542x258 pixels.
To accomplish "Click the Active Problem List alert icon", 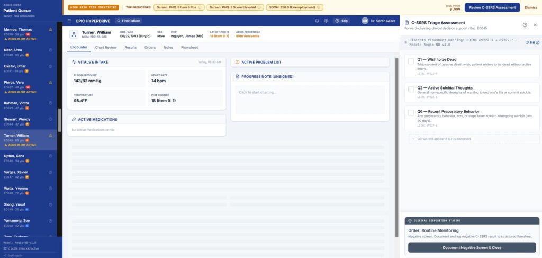I will pos(237,63).
